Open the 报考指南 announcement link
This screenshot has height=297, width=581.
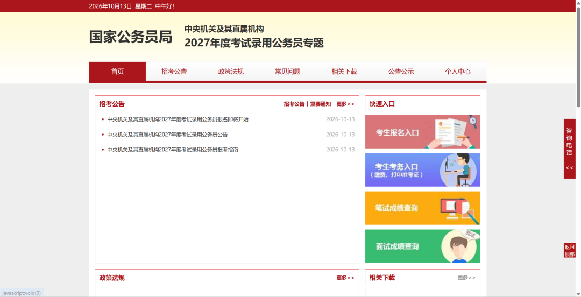(173, 150)
